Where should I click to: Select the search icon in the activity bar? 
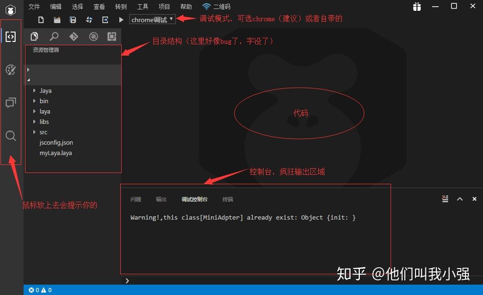coord(10,136)
